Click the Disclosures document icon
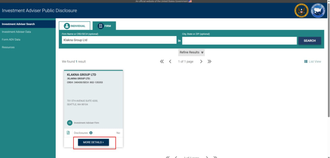Image resolution: width=330 pixels, height=158 pixels. pos(68,133)
